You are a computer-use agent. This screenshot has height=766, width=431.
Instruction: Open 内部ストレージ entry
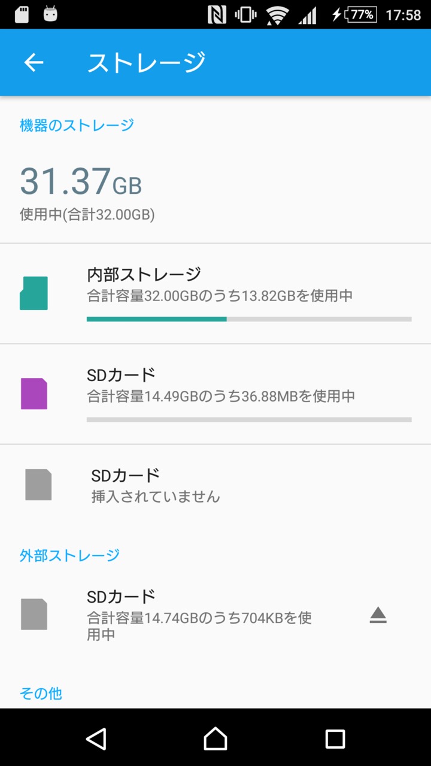tap(215, 293)
